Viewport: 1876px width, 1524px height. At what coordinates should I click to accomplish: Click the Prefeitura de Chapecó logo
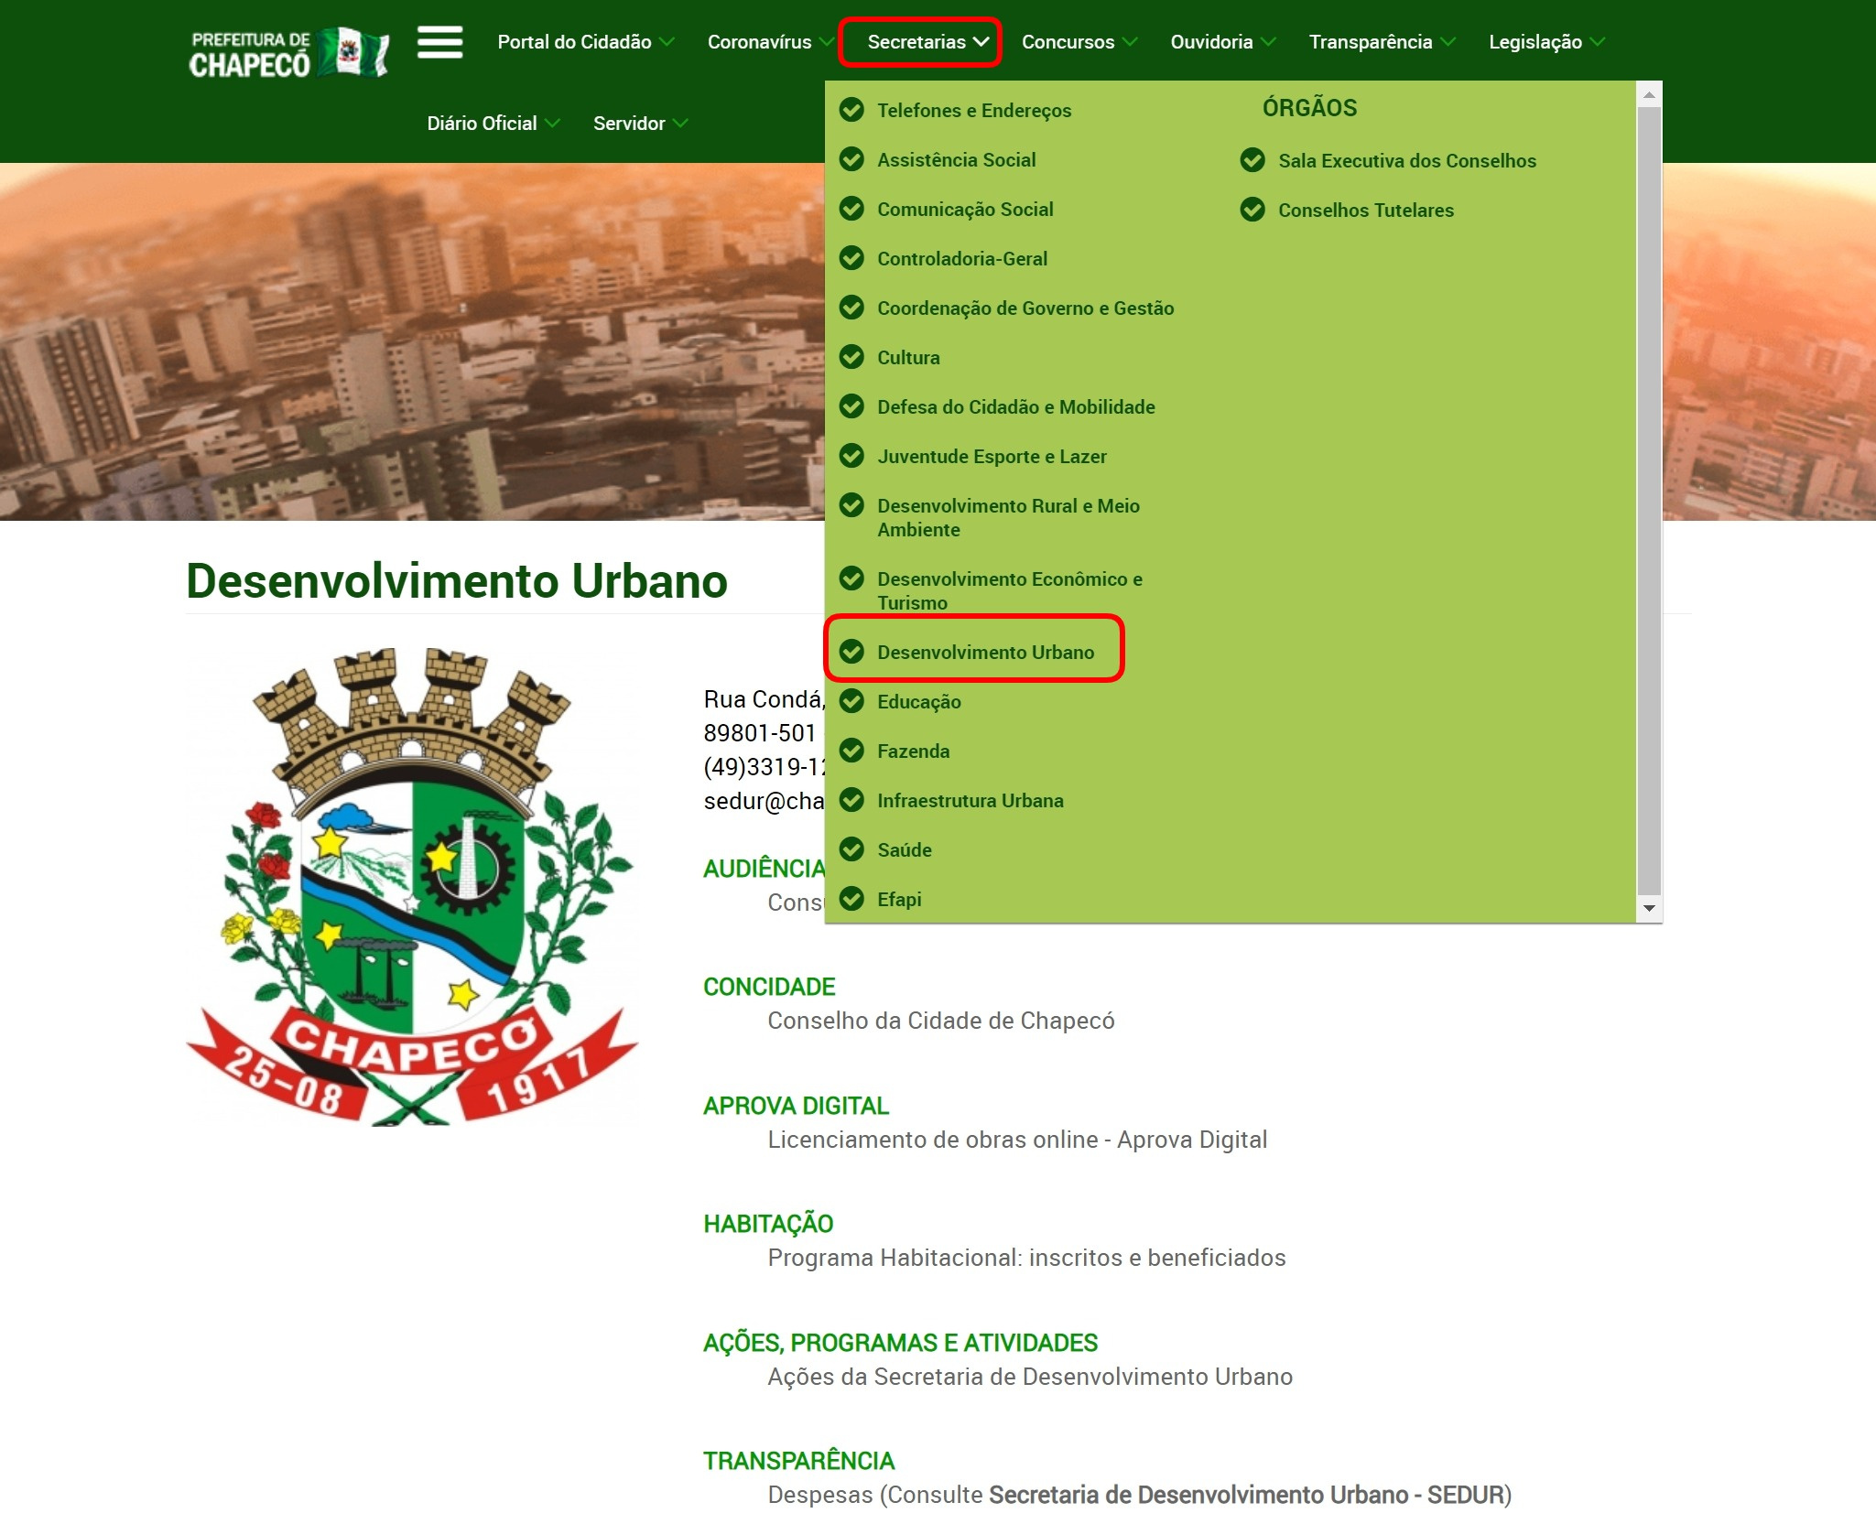click(287, 52)
